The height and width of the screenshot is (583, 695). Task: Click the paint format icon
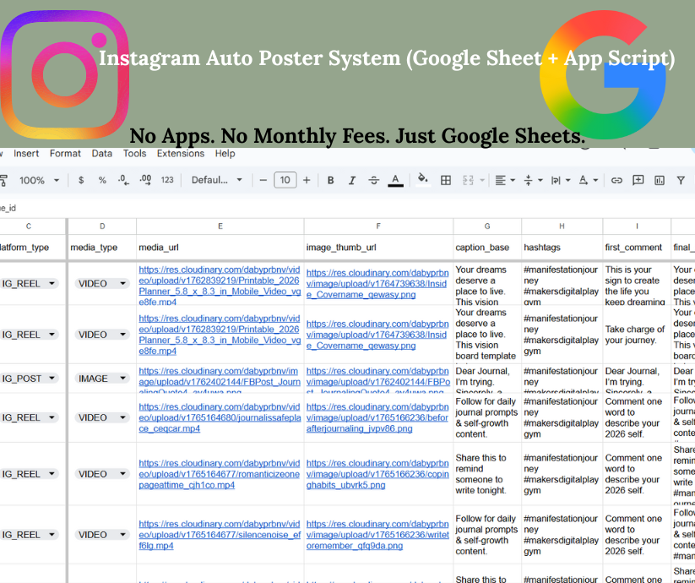click(x=3, y=181)
